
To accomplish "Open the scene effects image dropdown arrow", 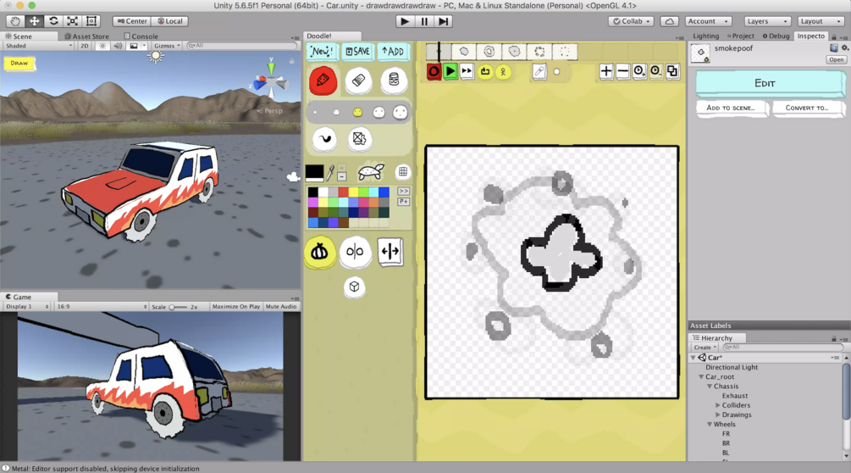I will point(144,46).
